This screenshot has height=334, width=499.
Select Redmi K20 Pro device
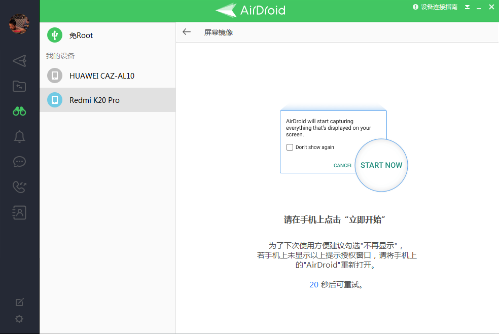(x=108, y=100)
